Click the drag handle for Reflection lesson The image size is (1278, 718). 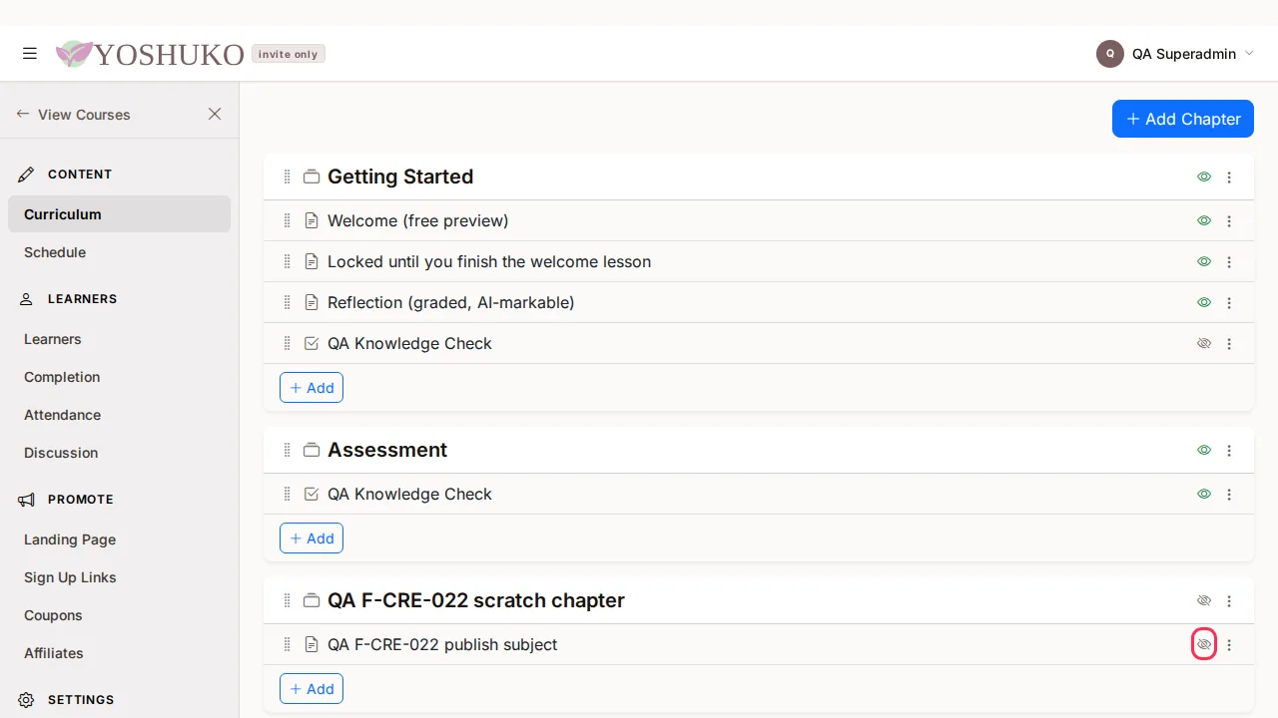point(287,302)
